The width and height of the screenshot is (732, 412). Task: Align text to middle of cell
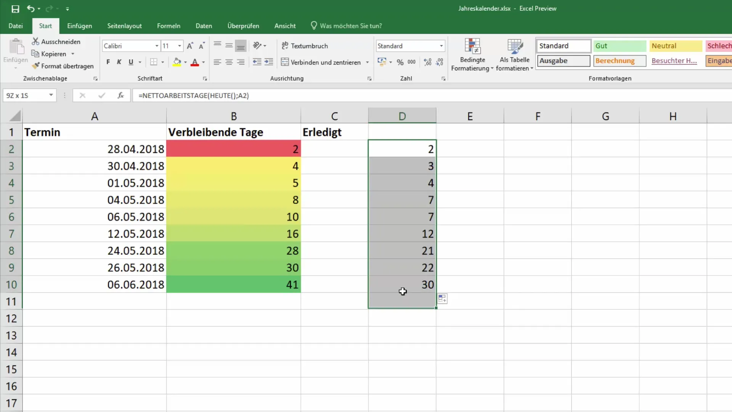click(229, 46)
